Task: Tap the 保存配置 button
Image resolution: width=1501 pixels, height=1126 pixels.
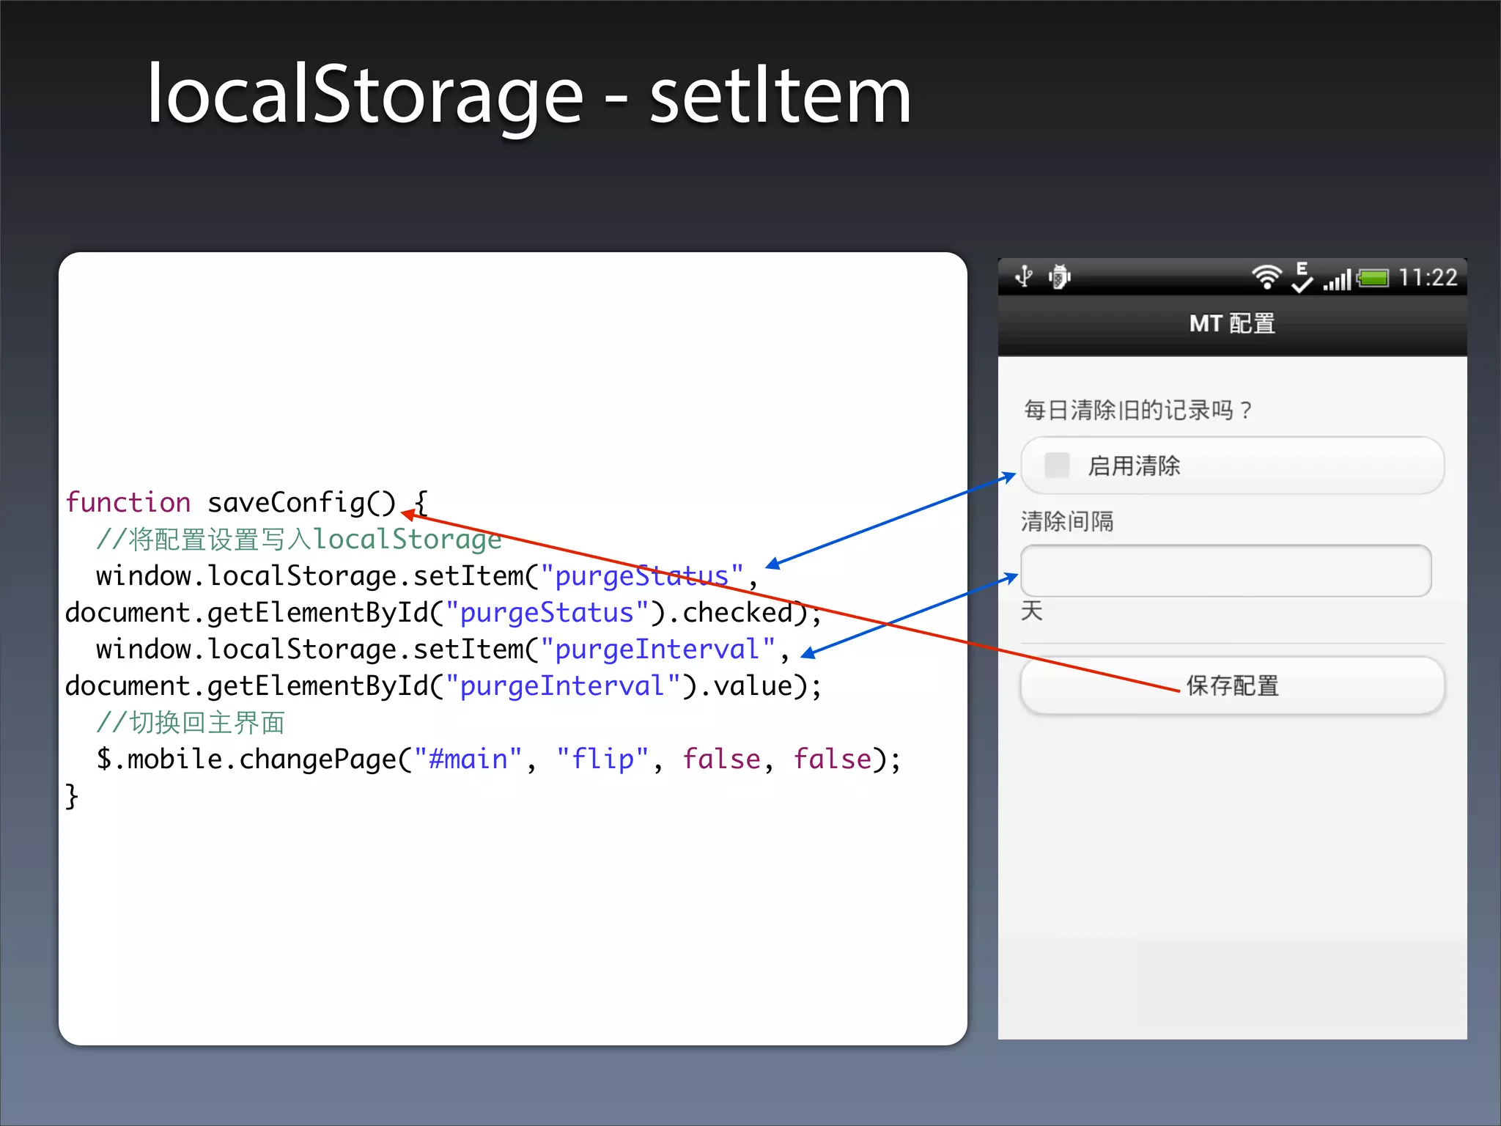Action: [x=1232, y=685]
